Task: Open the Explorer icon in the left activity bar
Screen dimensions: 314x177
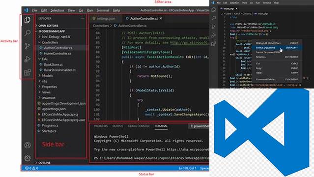Action: click(x=28, y=20)
